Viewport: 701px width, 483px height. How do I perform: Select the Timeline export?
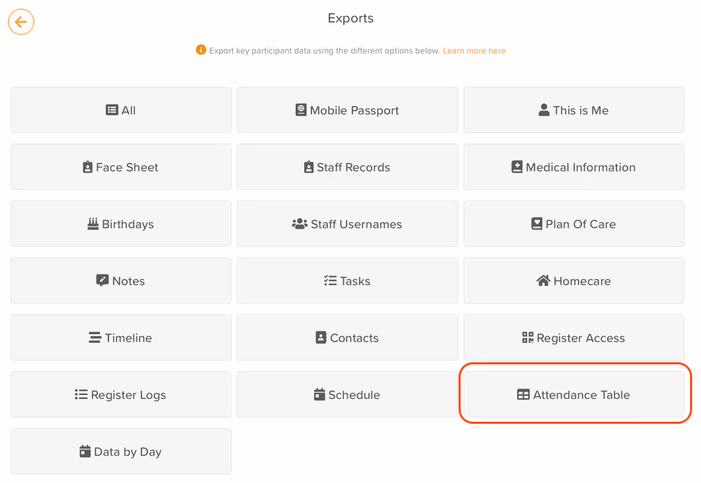pos(121,337)
